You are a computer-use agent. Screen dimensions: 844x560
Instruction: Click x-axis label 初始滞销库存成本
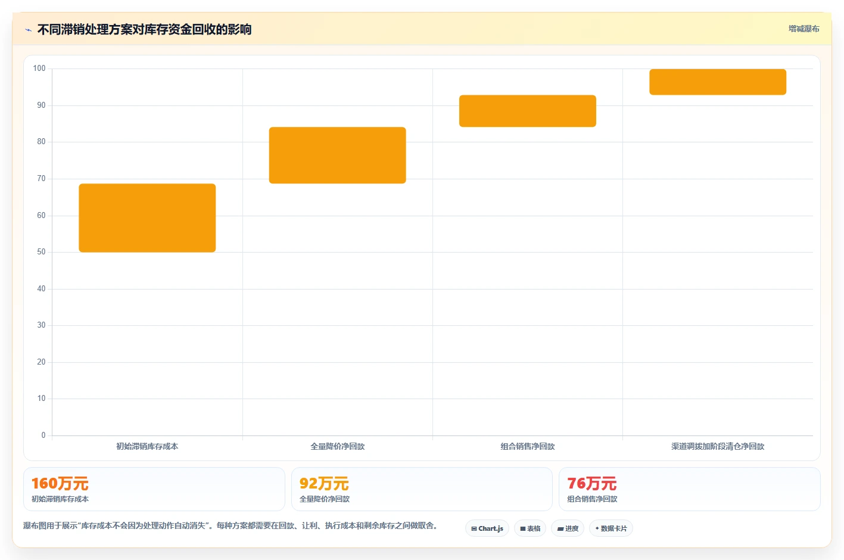pyautogui.click(x=147, y=446)
